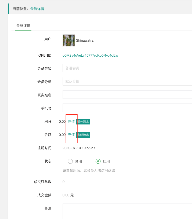Click the 余额 value 0.00
The image size is (192, 219).
(x=62, y=135)
